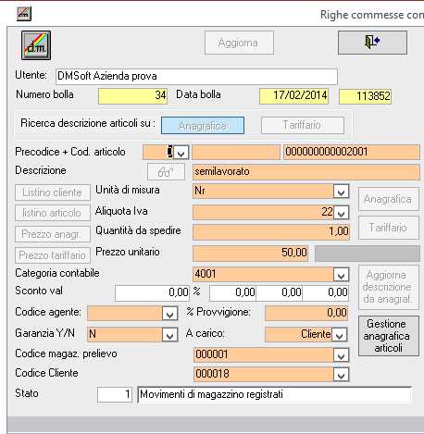
Task: Click the Ricerca descrizione articoli su label
Action: (x=88, y=123)
